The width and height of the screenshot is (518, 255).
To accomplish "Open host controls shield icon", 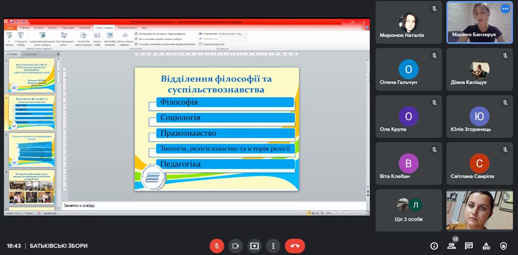I will tap(504, 246).
